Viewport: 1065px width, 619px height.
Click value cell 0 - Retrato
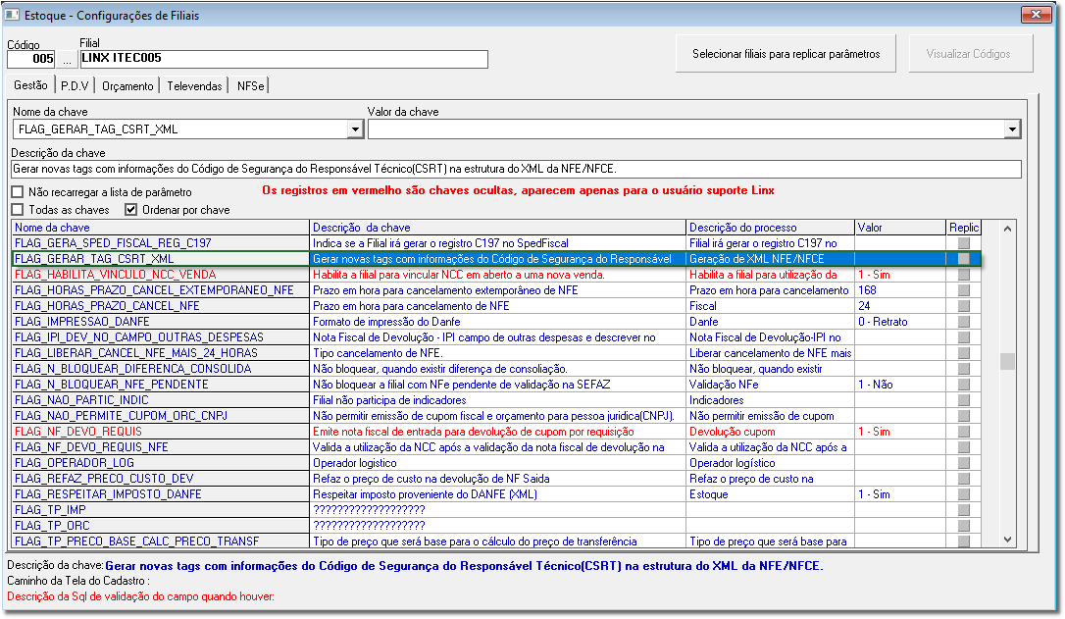[x=900, y=322]
